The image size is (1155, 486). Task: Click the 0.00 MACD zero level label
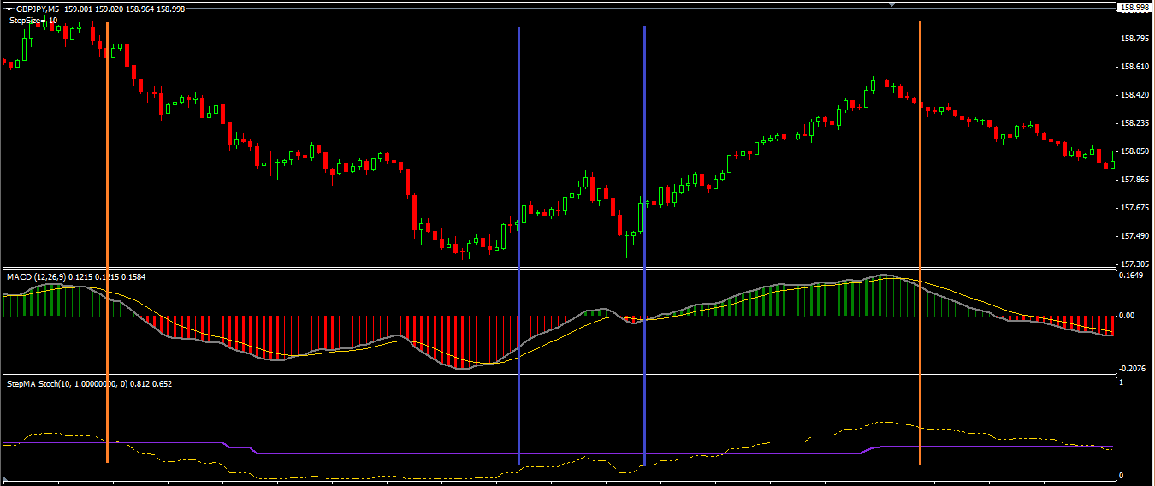pyautogui.click(x=1128, y=316)
